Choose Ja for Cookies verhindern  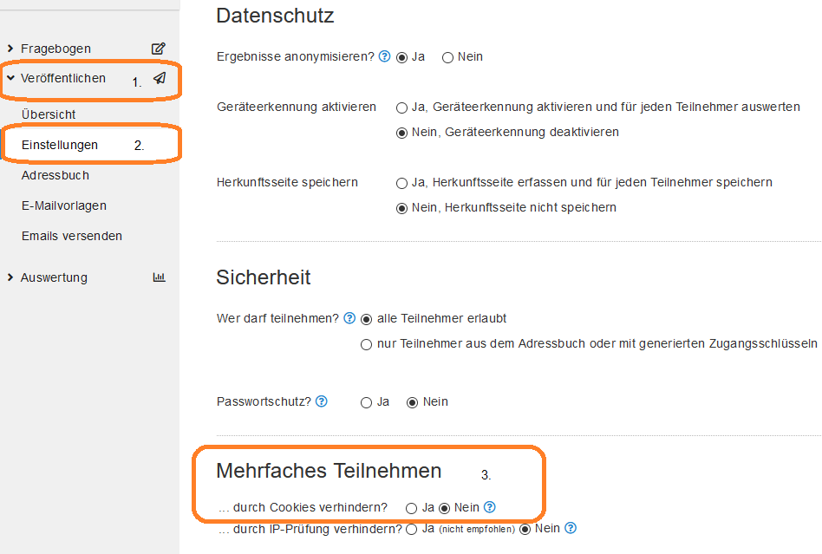[x=412, y=508]
